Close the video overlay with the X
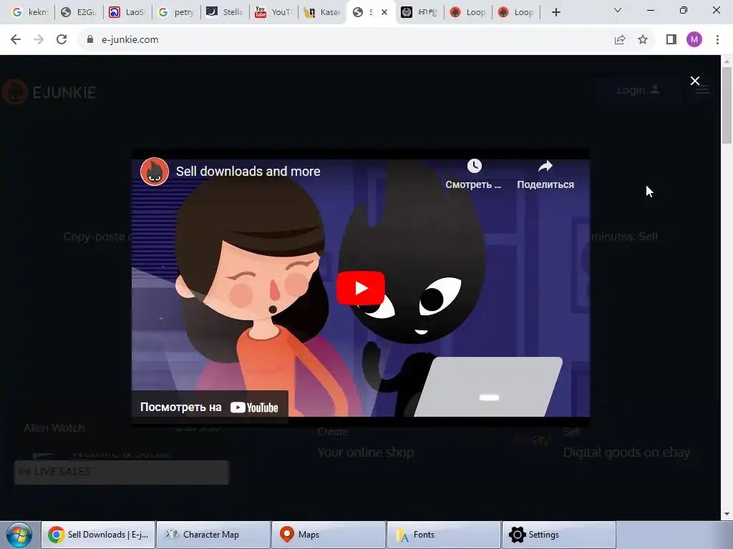 point(694,81)
